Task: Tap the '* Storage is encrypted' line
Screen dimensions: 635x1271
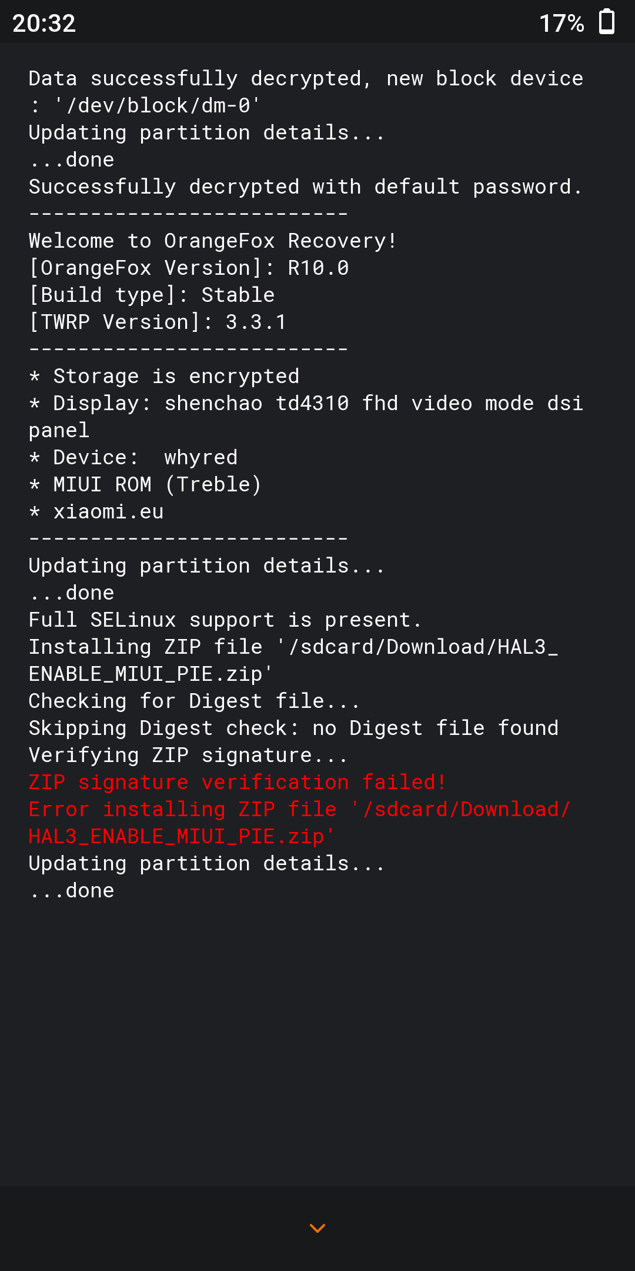Action: (164, 376)
